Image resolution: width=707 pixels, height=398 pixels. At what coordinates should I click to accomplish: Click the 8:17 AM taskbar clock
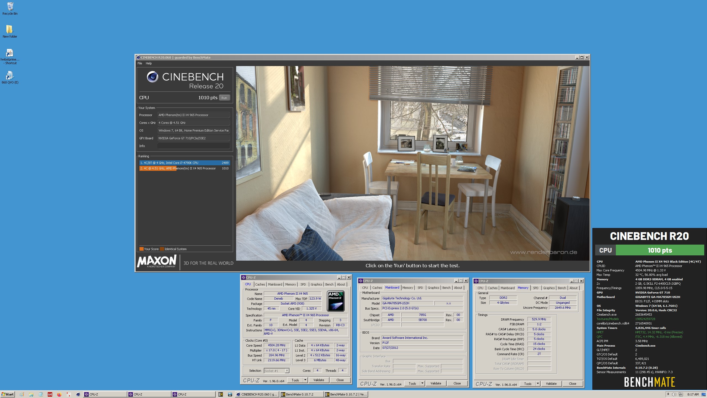[x=693, y=394]
